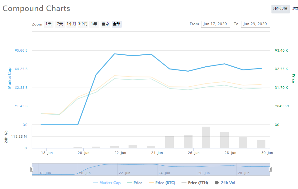Click the tallest volume bar on Jun 26
Image resolution: width=298 pixels, height=189 pixels.
(206, 137)
